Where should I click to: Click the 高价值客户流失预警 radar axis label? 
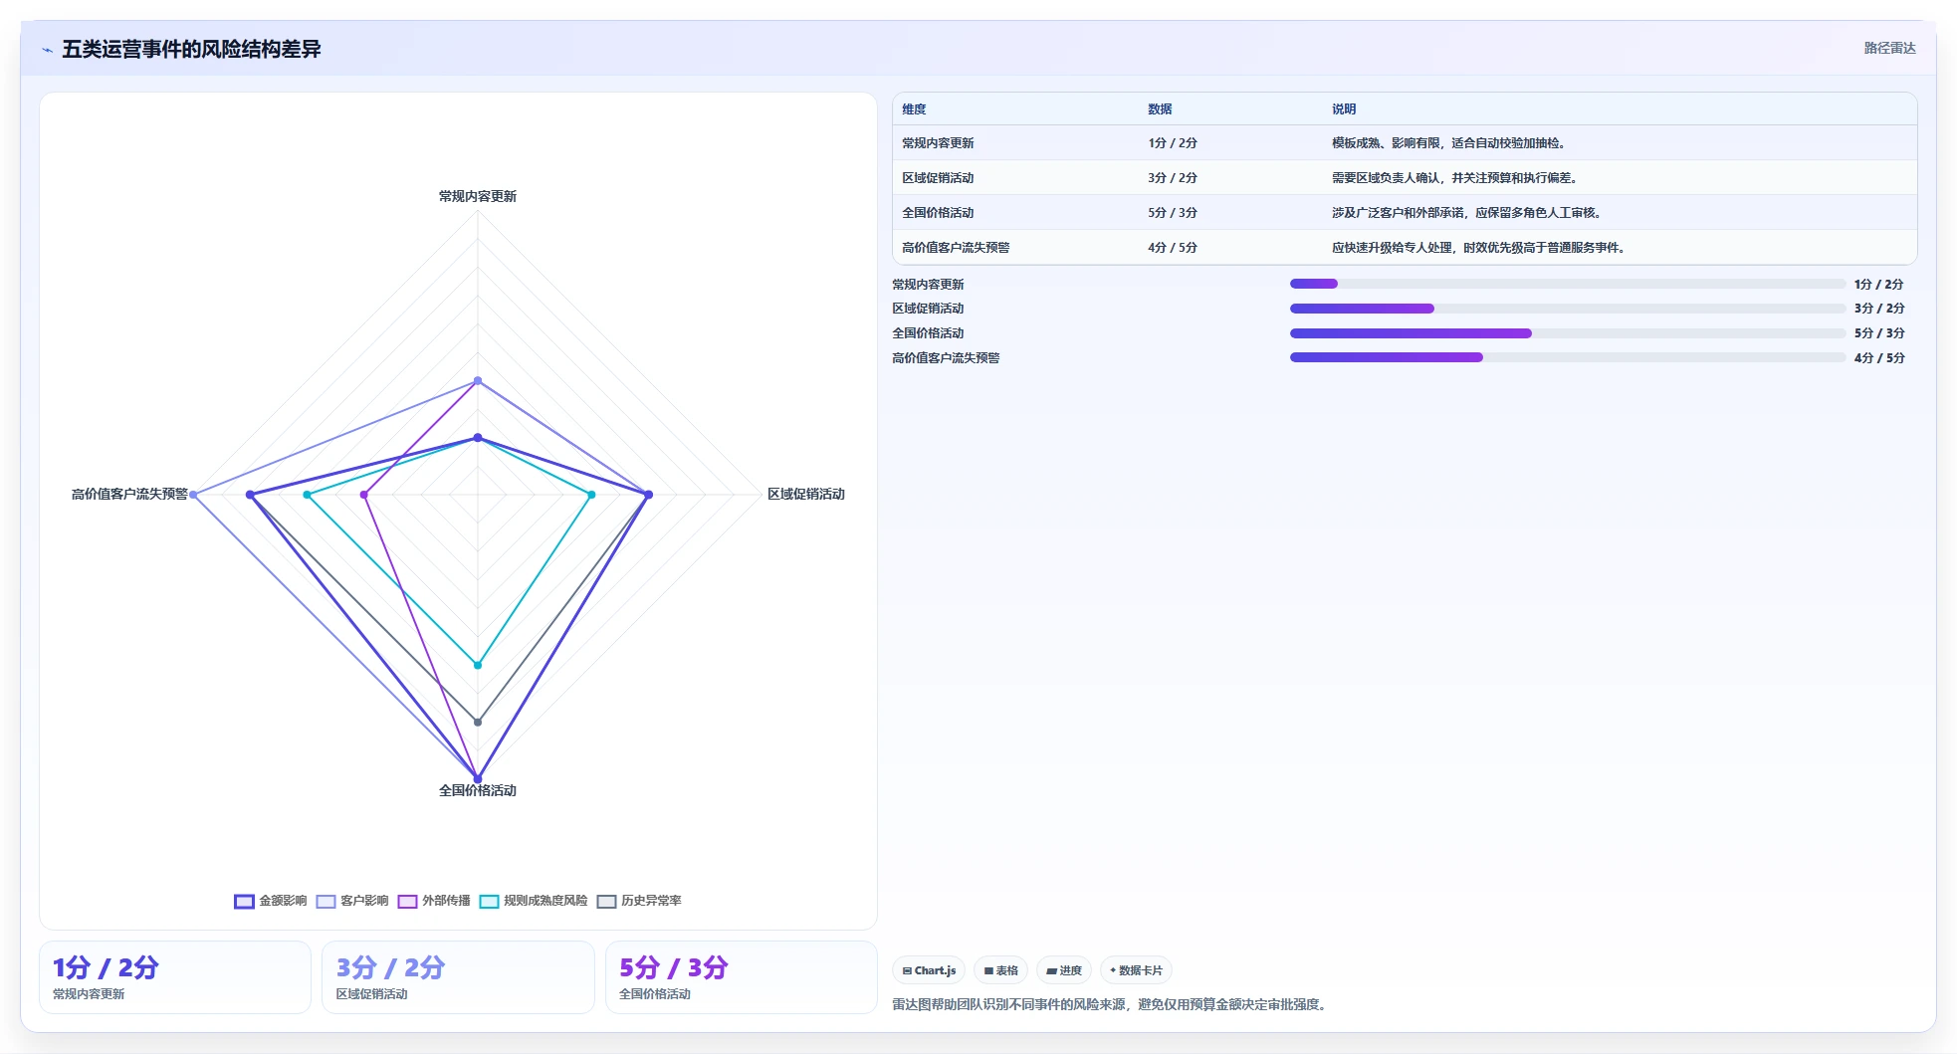click(x=129, y=494)
